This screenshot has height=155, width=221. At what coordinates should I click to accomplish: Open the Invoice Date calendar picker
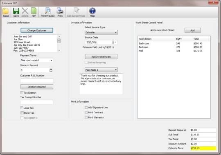click(114, 42)
